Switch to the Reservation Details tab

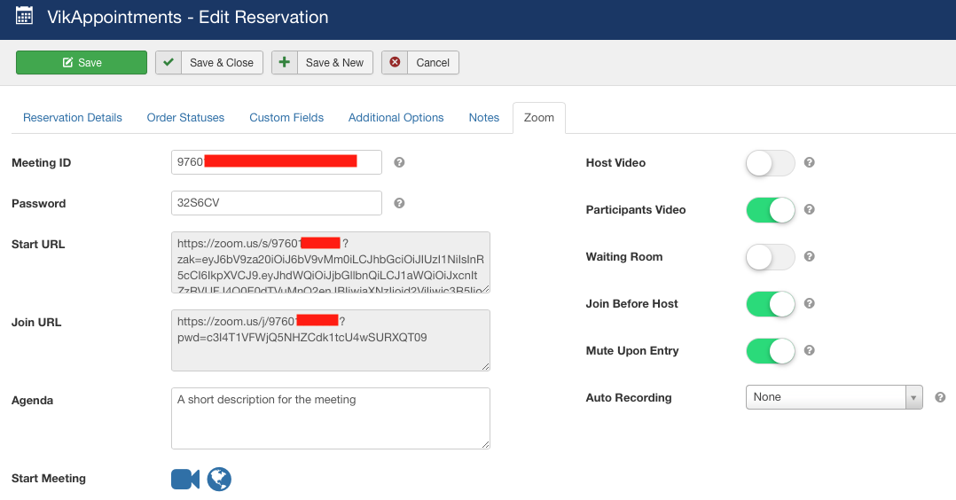pos(73,118)
